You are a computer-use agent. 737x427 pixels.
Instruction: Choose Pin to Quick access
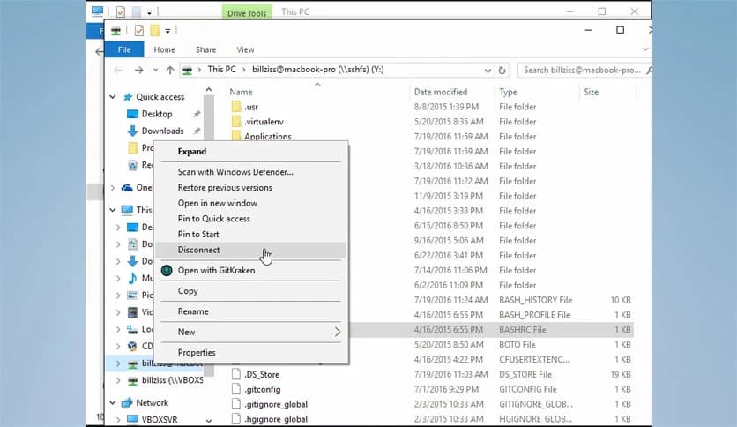click(x=250, y=218)
